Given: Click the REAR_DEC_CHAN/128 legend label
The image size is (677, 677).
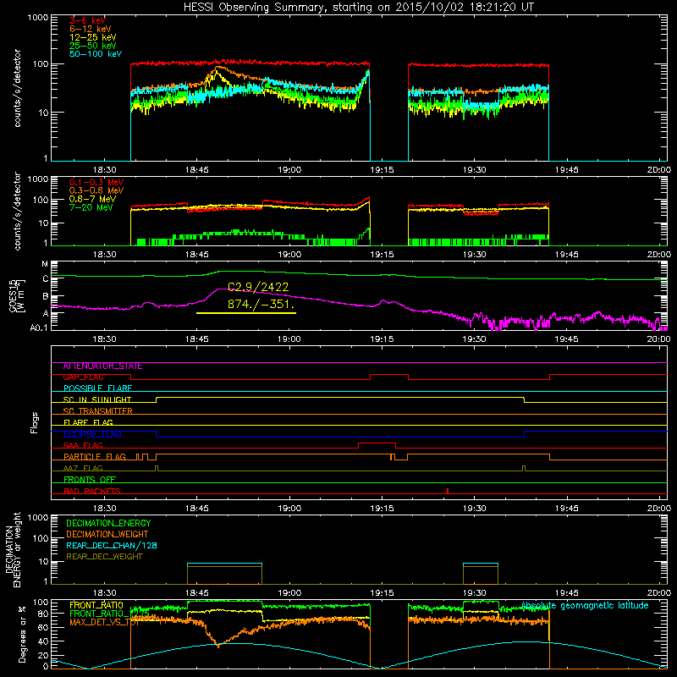Looking at the screenshot, I should (x=112, y=546).
